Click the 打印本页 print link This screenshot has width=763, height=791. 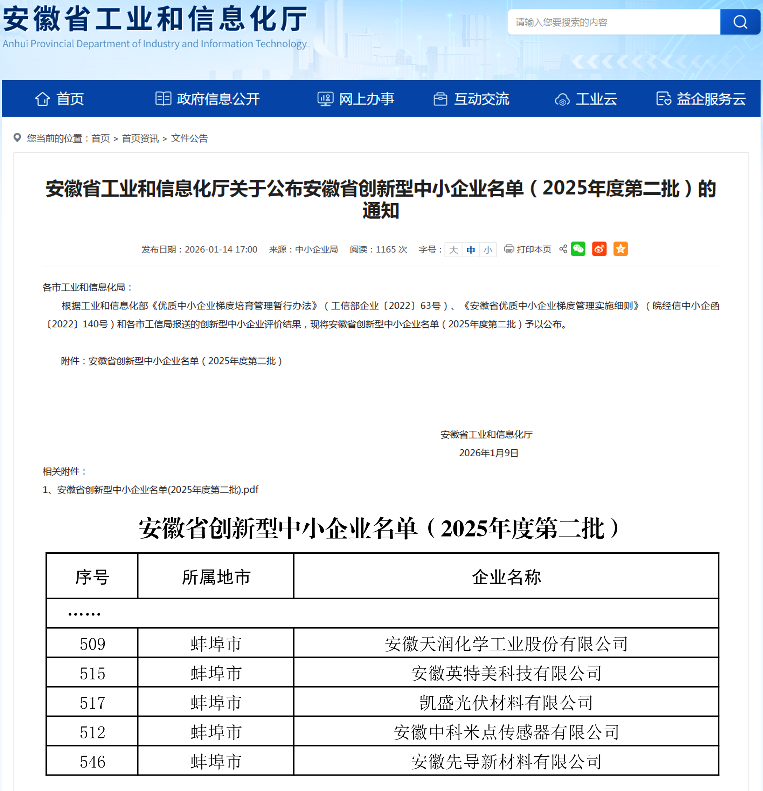pos(533,250)
